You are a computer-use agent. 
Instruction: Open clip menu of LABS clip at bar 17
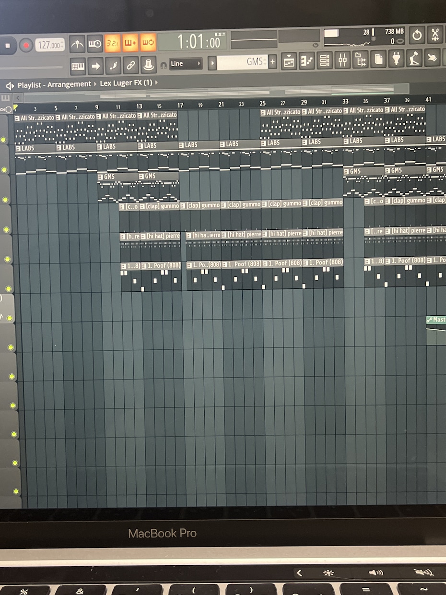pos(182,145)
